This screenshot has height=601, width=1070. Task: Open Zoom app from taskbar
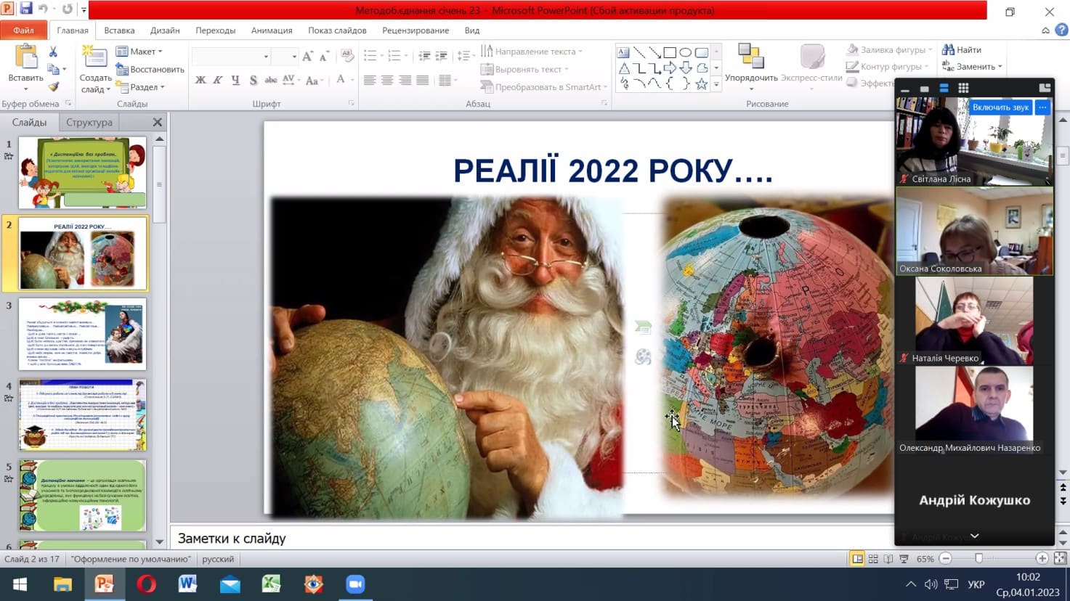(x=355, y=584)
